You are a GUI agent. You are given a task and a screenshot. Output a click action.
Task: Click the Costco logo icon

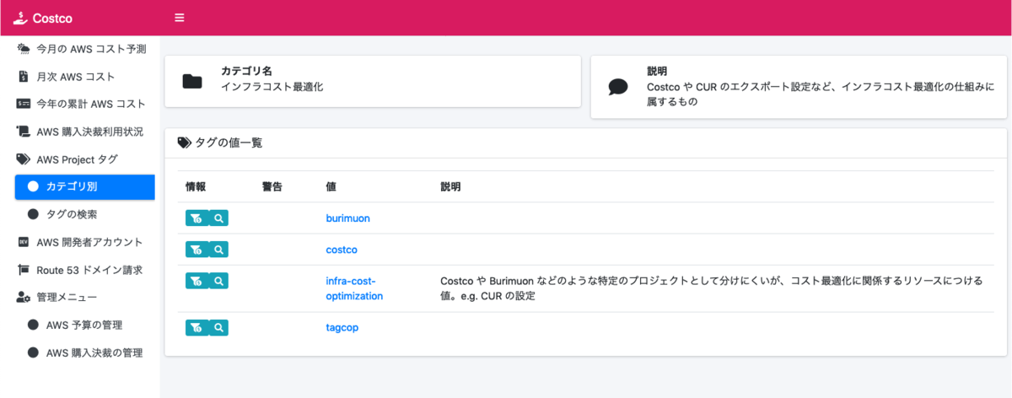[x=20, y=18]
